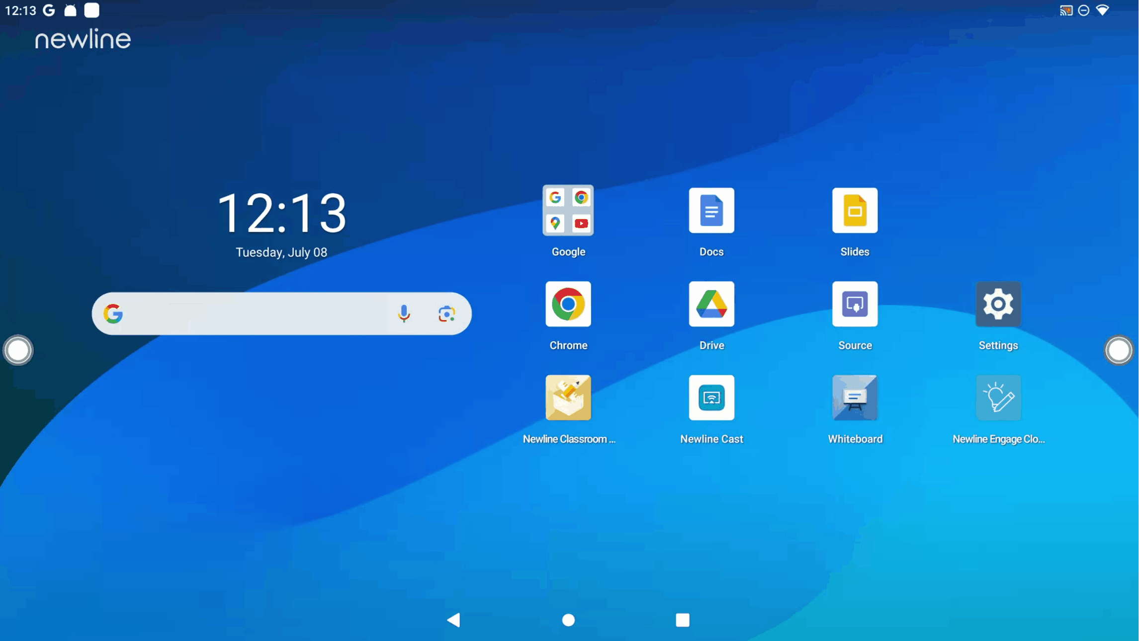Tap the Recents square button

pyautogui.click(x=683, y=620)
